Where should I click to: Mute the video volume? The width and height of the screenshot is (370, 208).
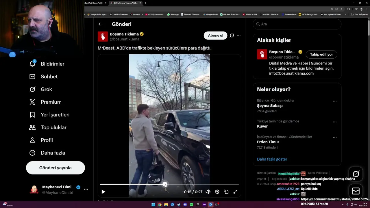pyautogui.click(x=208, y=192)
